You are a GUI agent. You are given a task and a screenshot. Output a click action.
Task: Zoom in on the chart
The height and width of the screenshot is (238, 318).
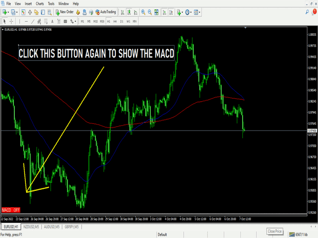(143, 12)
